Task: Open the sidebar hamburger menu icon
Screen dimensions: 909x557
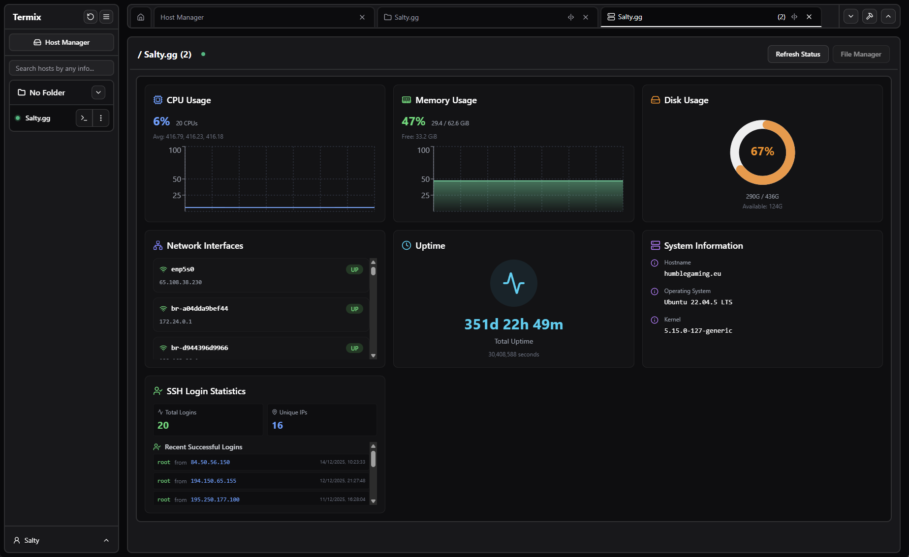Action: click(x=106, y=17)
